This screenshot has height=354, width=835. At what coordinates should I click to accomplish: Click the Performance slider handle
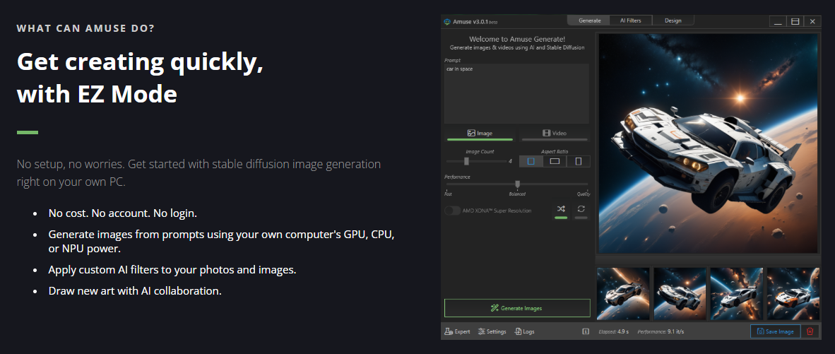click(x=517, y=184)
